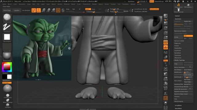Toggle the orange Qvz rotation button
Image resolution: width=197 pixels, height=110 pixels.
166,61
